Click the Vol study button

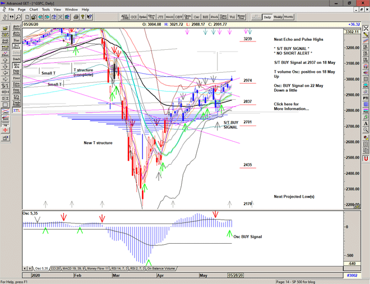point(232,17)
